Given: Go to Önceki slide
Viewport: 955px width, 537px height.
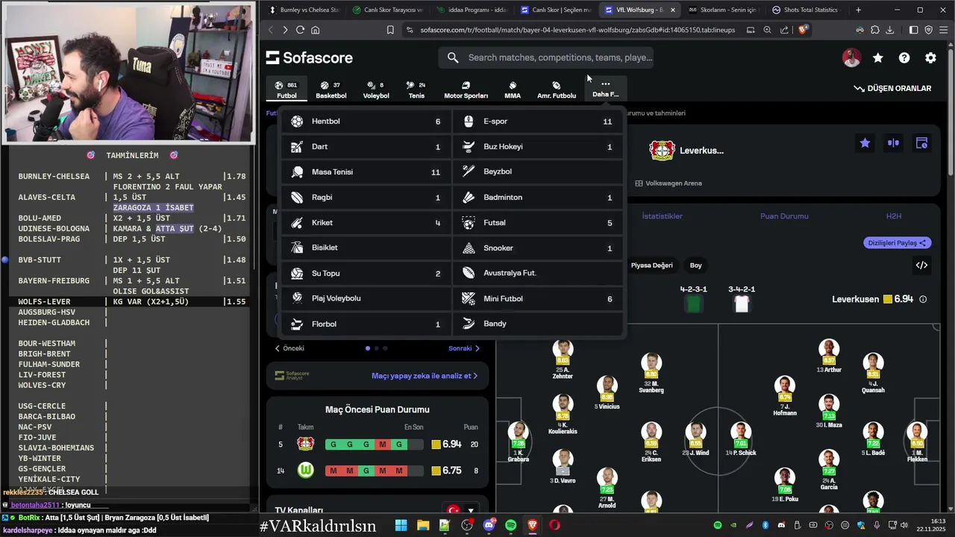Looking at the screenshot, I should click(x=289, y=348).
